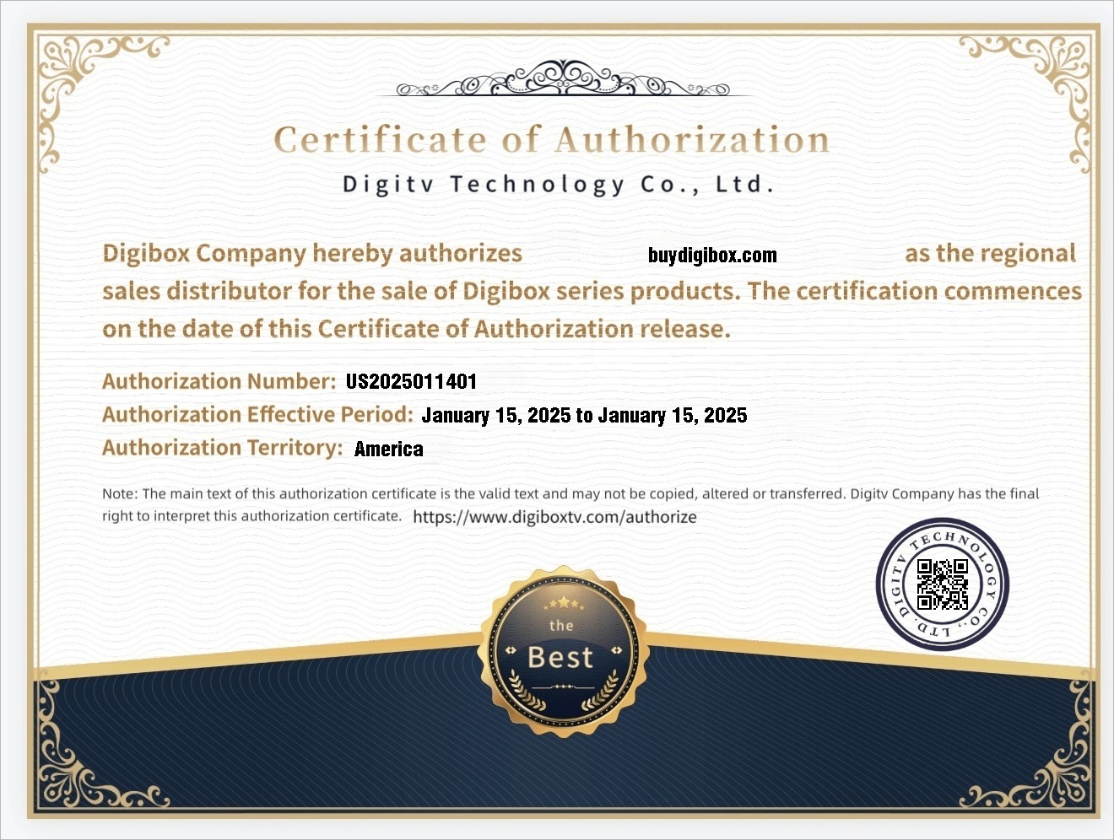Select the territory value 'America'

pyautogui.click(x=389, y=449)
